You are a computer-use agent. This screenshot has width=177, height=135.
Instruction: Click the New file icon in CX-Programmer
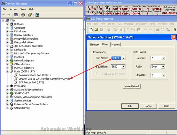[91, 30]
